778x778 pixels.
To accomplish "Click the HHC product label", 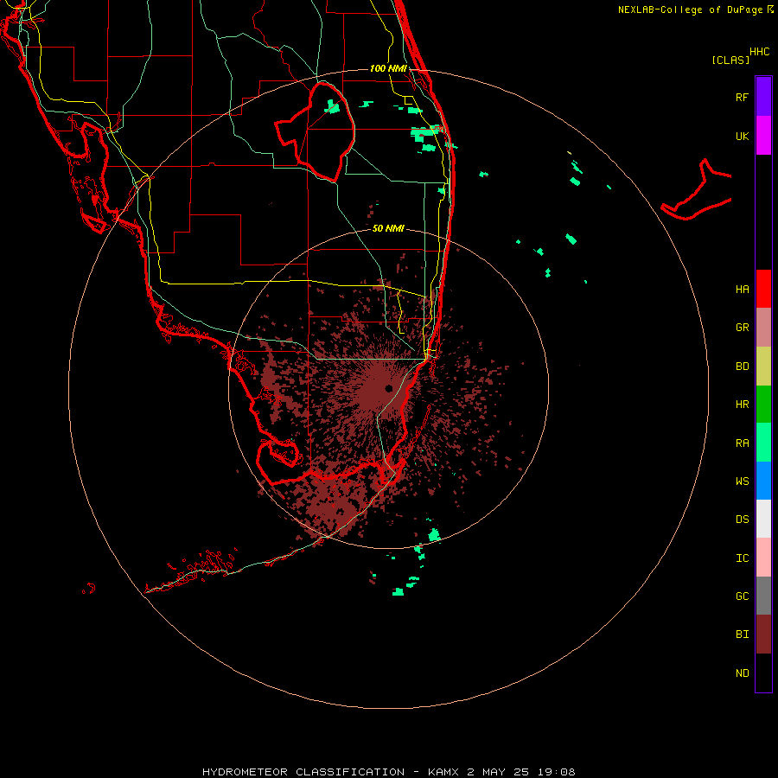I will [759, 52].
